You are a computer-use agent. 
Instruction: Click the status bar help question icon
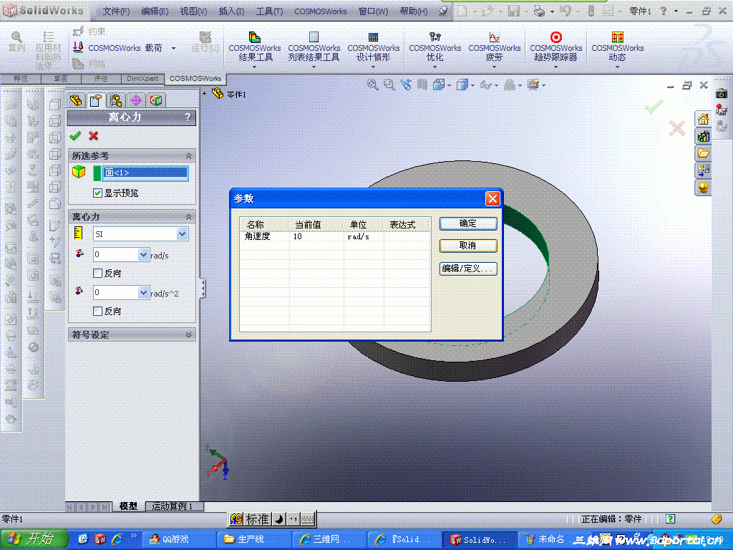pos(670,518)
